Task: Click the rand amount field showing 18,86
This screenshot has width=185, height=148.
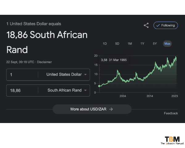Action: click(22, 90)
